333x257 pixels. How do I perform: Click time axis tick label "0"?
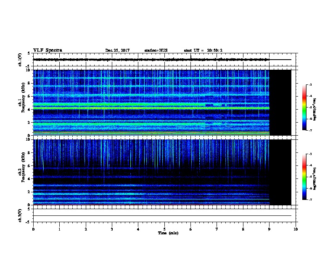click(x=33, y=229)
